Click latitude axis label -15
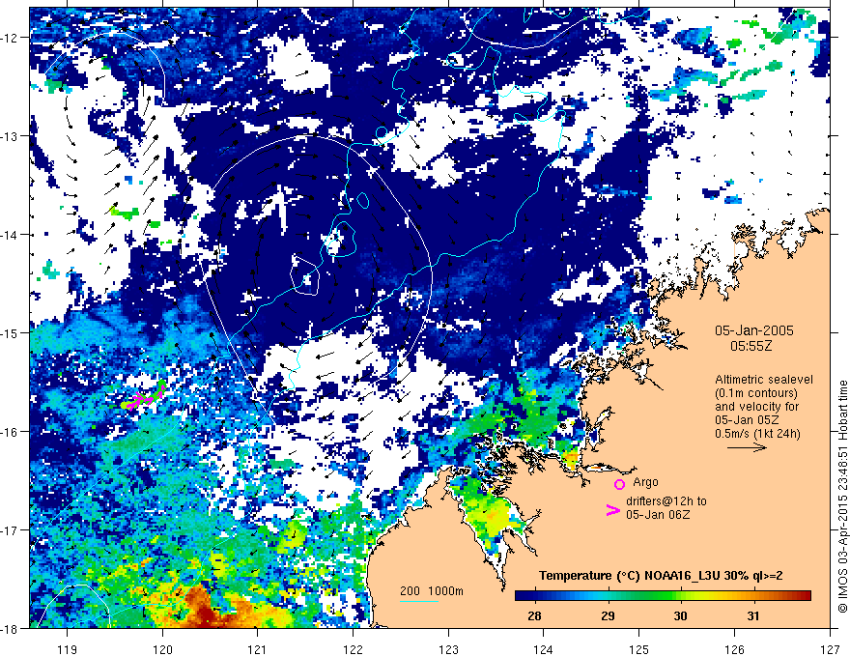This screenshot has width=850, height=657. coord(11,332)
